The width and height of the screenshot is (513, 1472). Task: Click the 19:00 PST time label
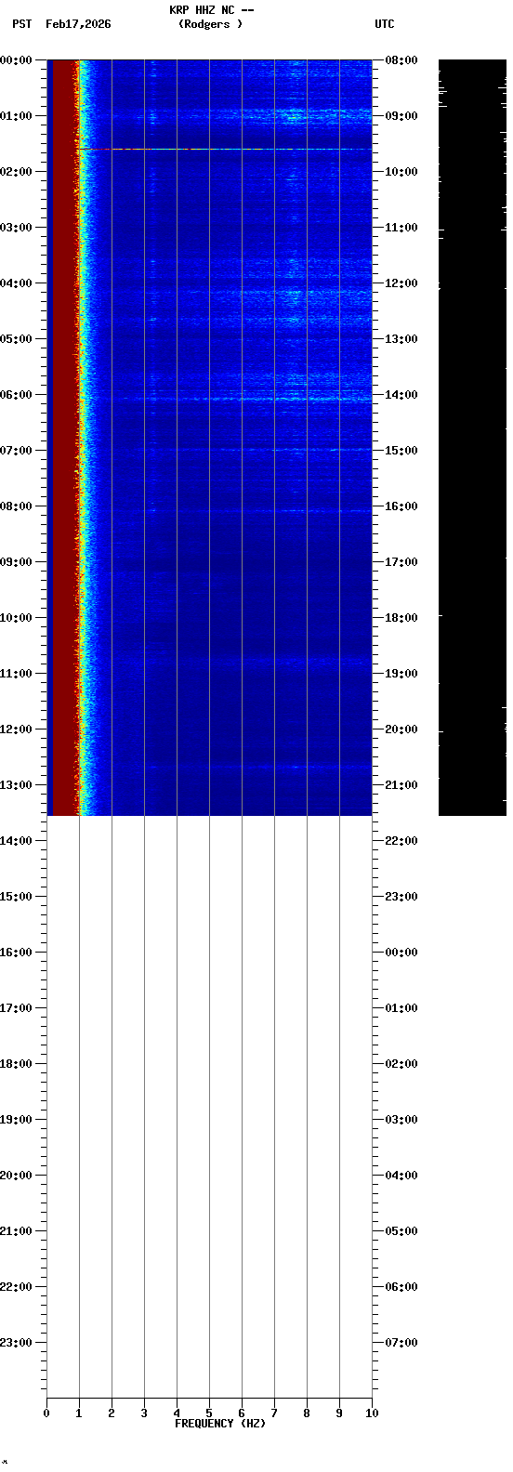[16, 1120]
